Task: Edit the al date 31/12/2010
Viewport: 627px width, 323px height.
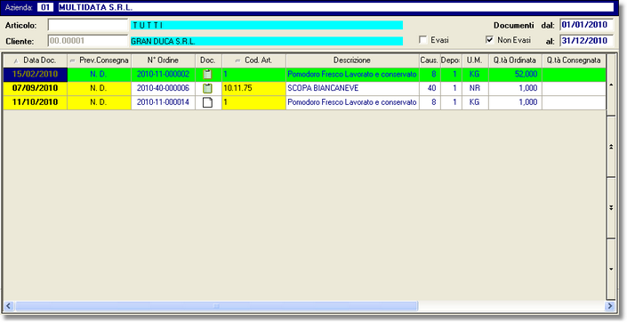Action: (586, 41)
